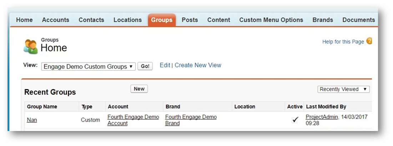Click the Groups people icon beside Home heading
This screenshot has width=393, height=146.
pos(31,46)
